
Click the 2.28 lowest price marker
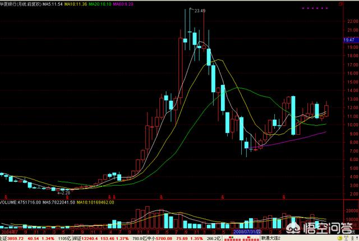point(65,193)
